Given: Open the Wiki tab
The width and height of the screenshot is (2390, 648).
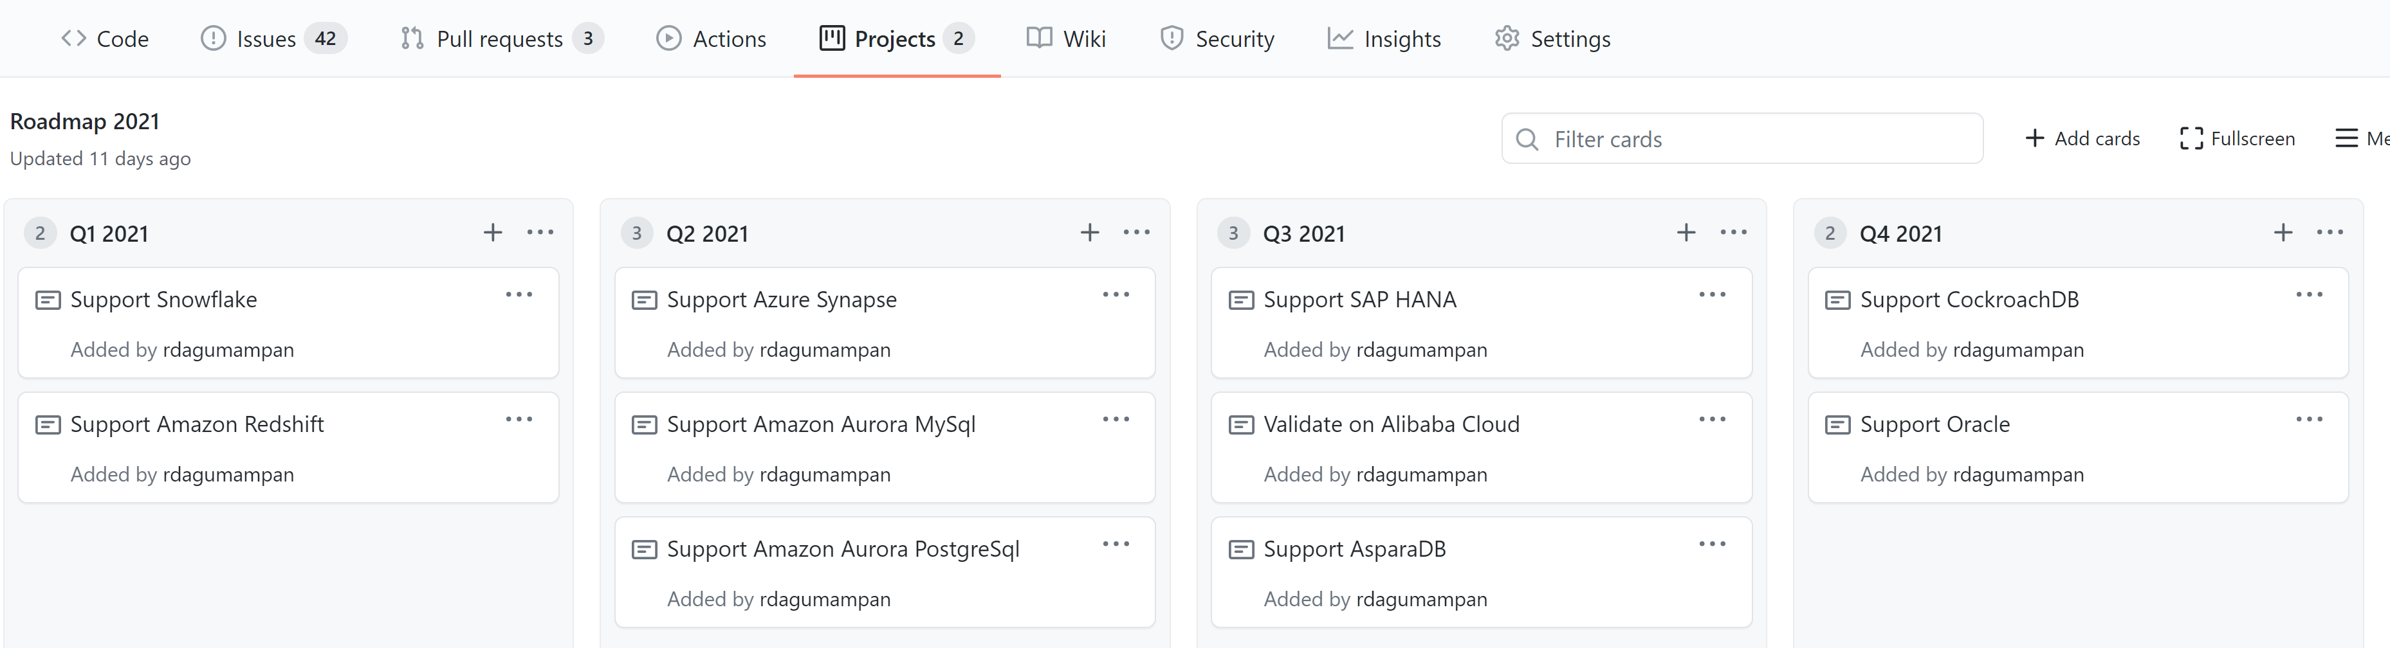Looking at the screenshot, I should (x=1066, y=39).
